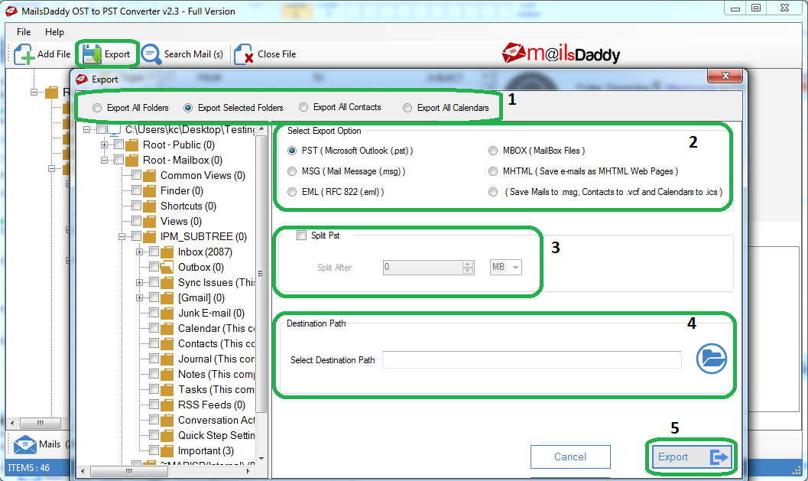The width and height of the screenshot is (808, 481).
Task: Open the Search Mail(s) tool icon
Action: (151, 54)
